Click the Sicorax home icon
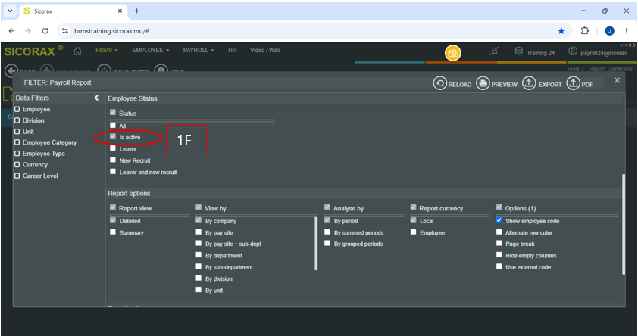This screenshot has height=336, width=638. 77,51
